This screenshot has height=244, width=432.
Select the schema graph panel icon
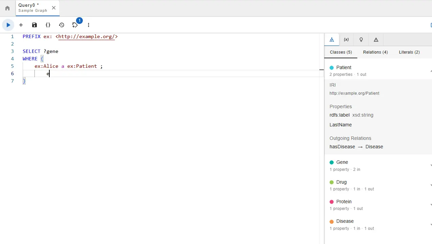[332, 39]
